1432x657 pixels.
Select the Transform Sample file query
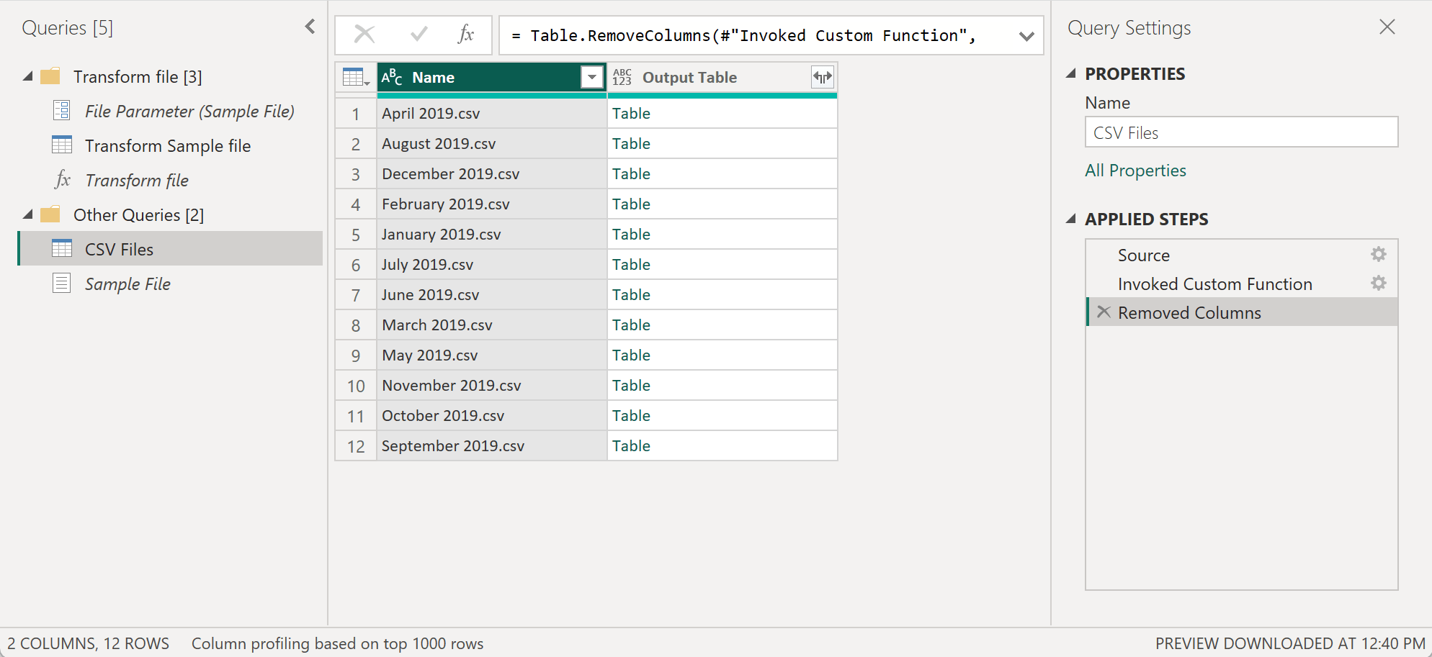point(168,145)
